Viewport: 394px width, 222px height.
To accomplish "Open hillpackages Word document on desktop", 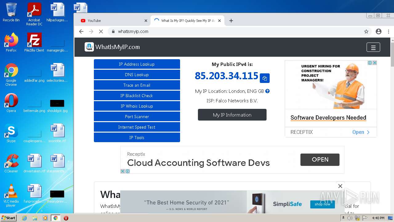I will 57,12.
